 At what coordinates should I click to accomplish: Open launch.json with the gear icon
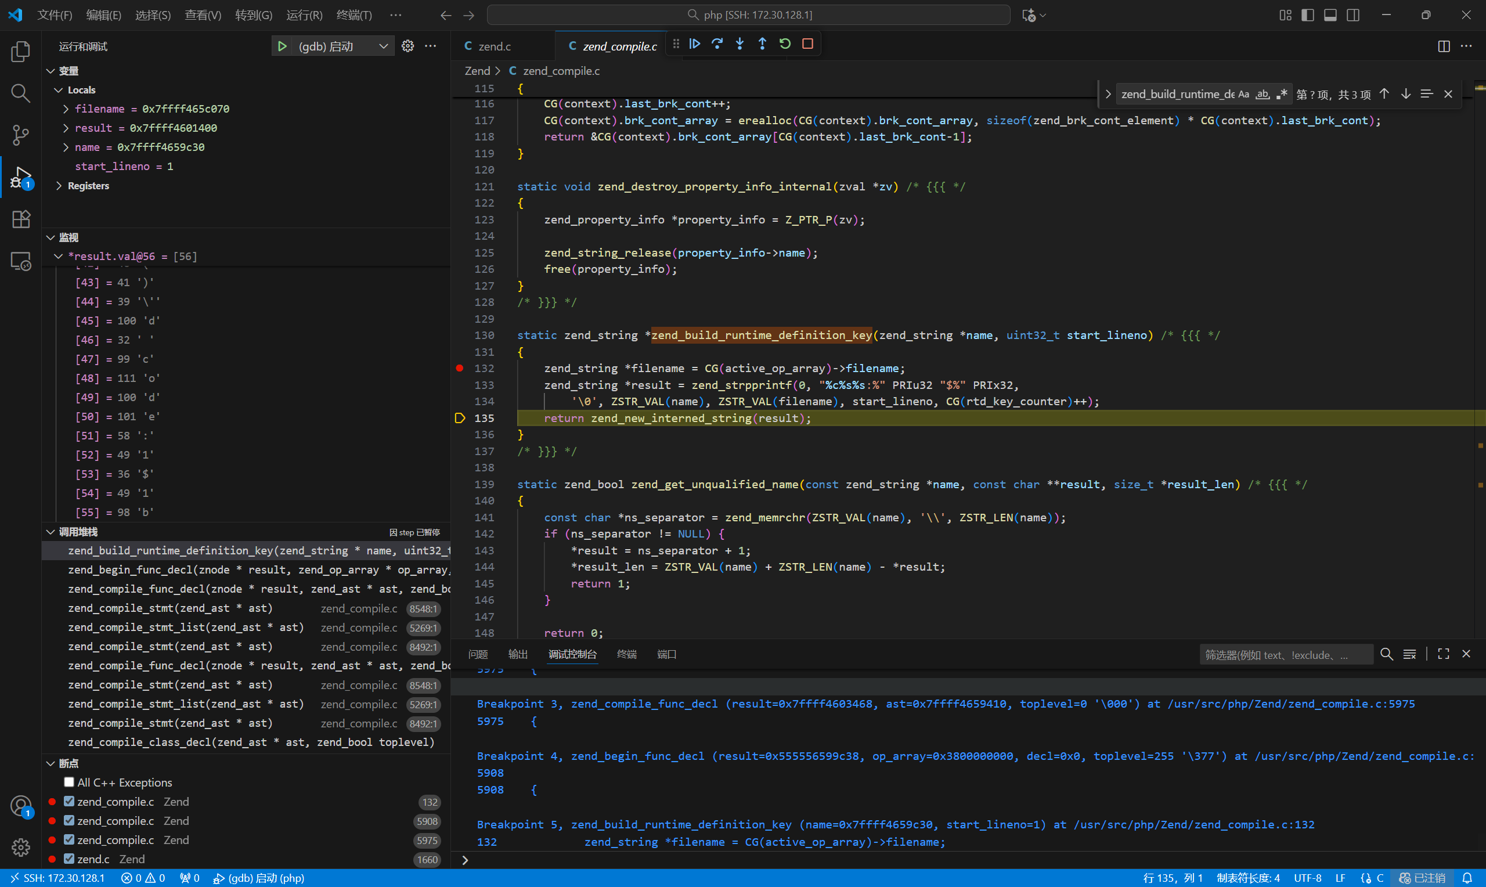pos(407,46)
